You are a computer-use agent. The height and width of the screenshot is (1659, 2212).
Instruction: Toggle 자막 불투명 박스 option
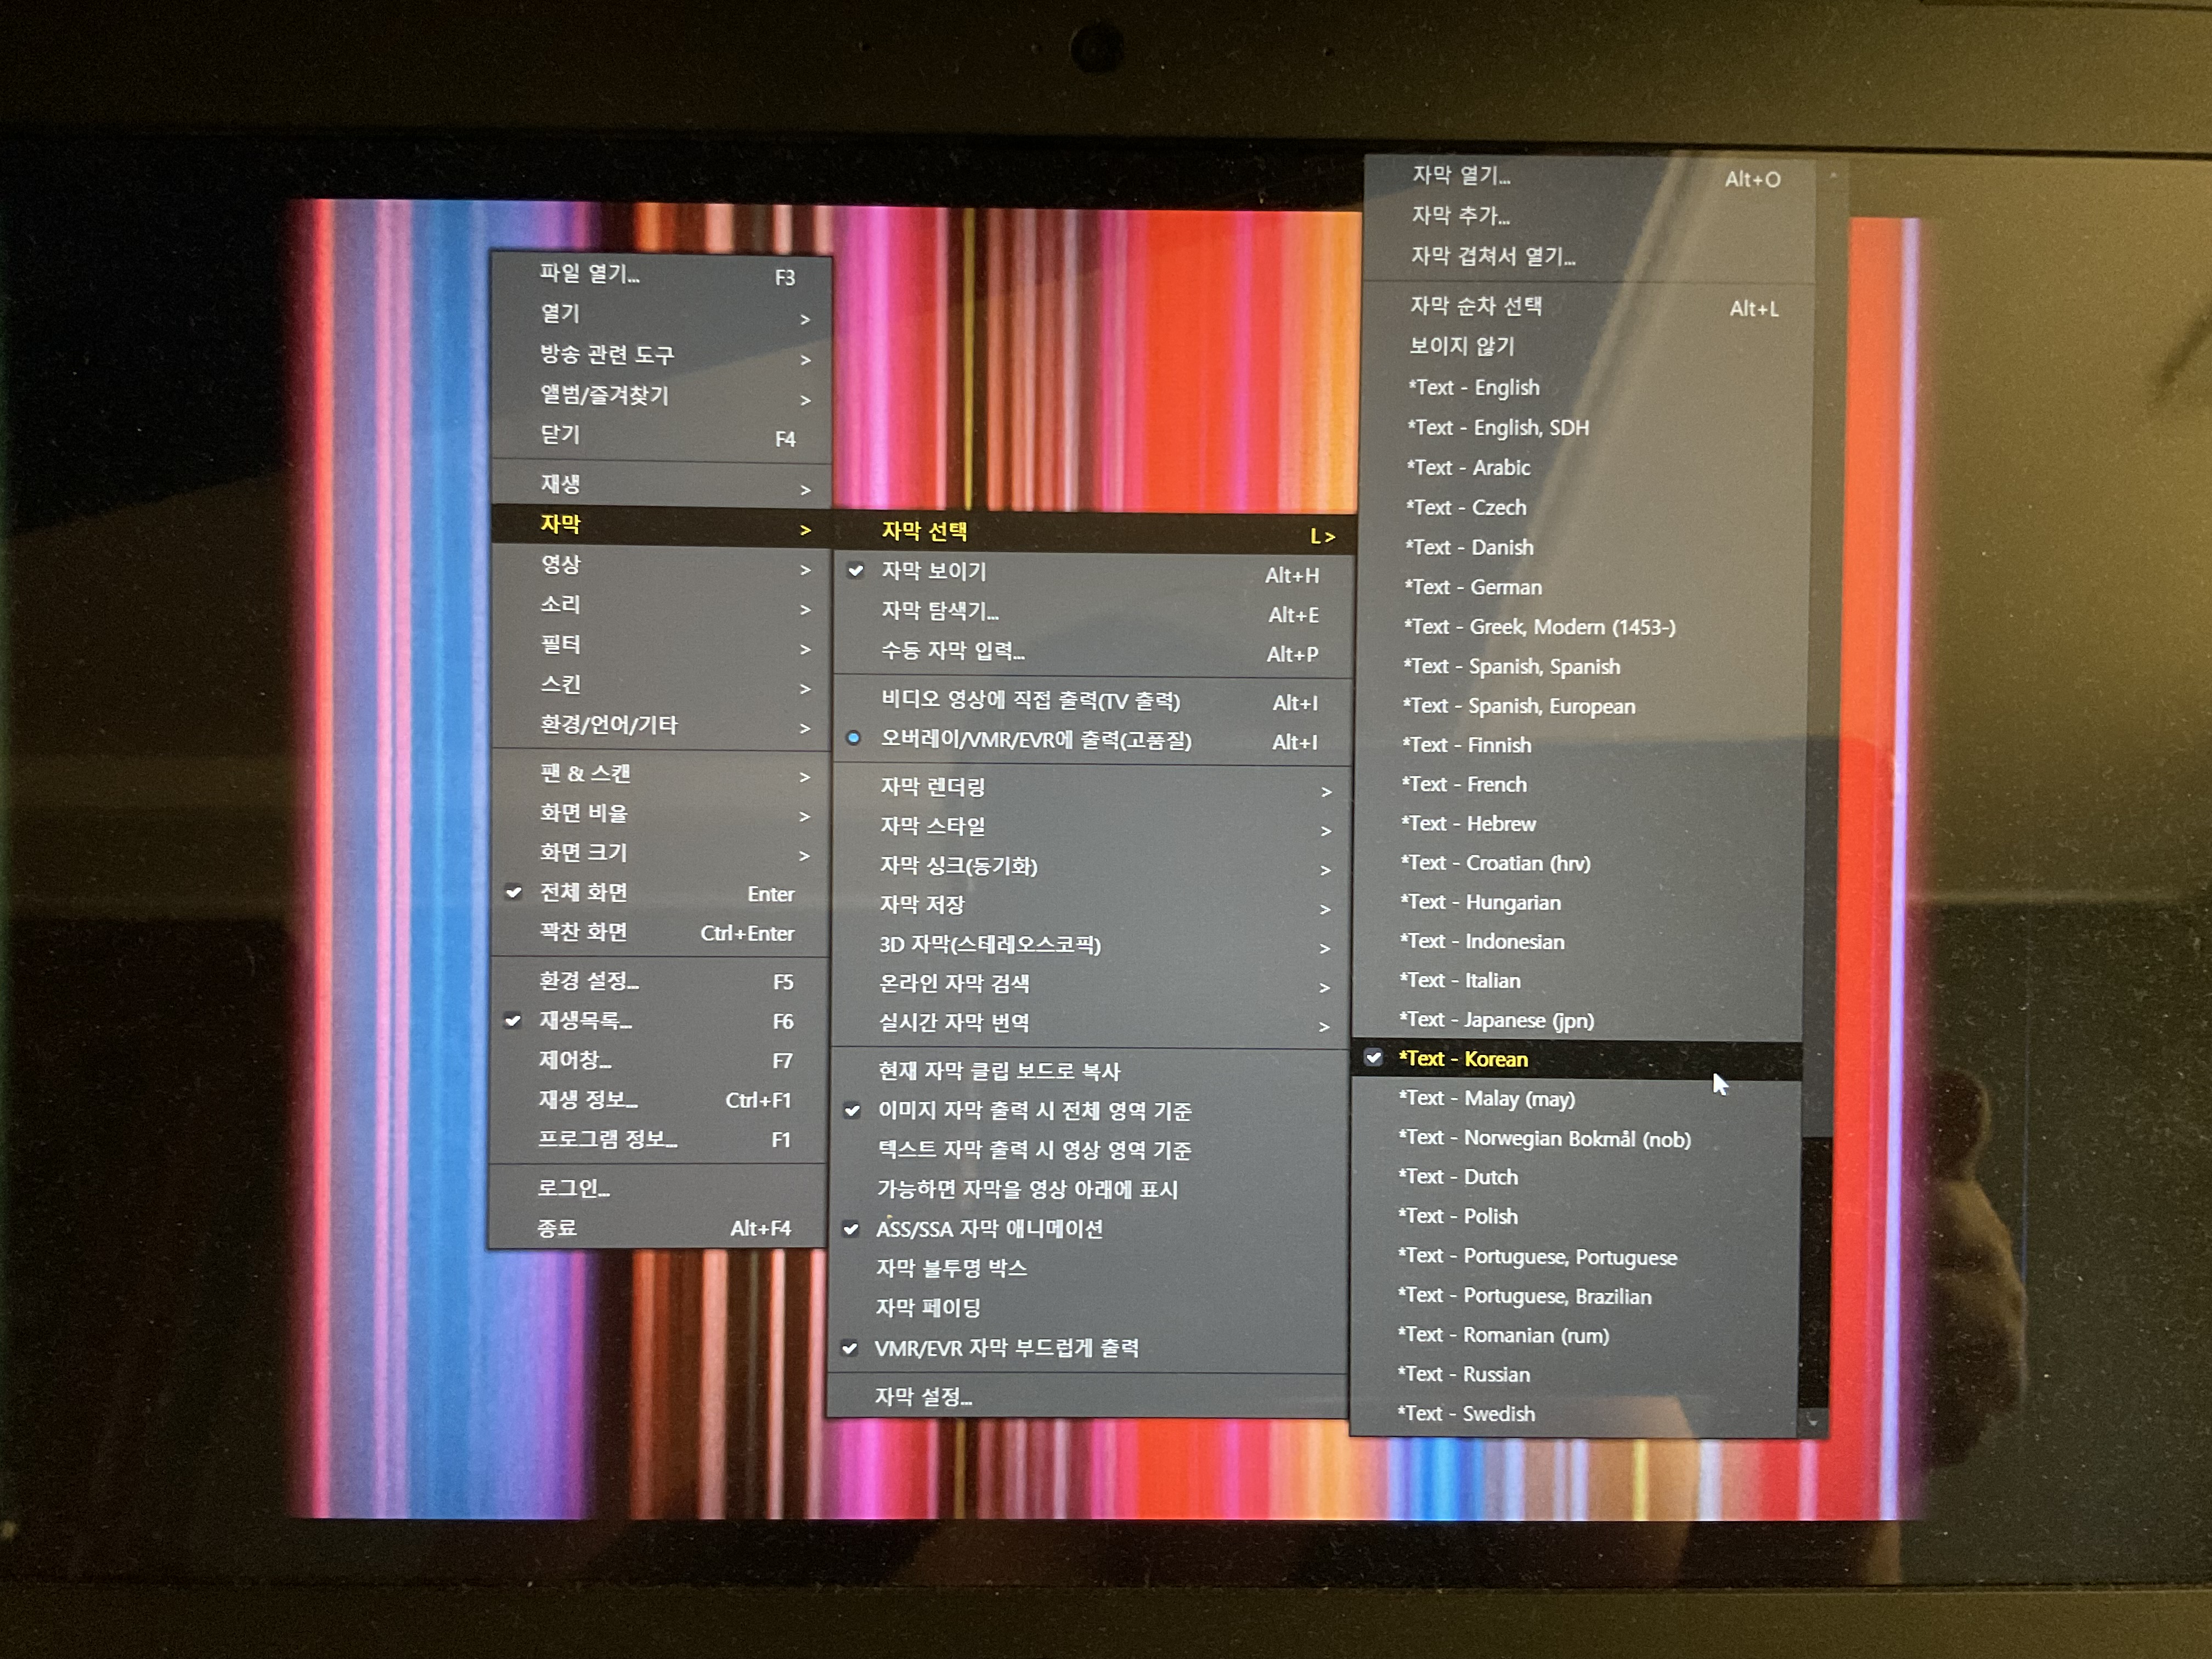point(1088,1269)
